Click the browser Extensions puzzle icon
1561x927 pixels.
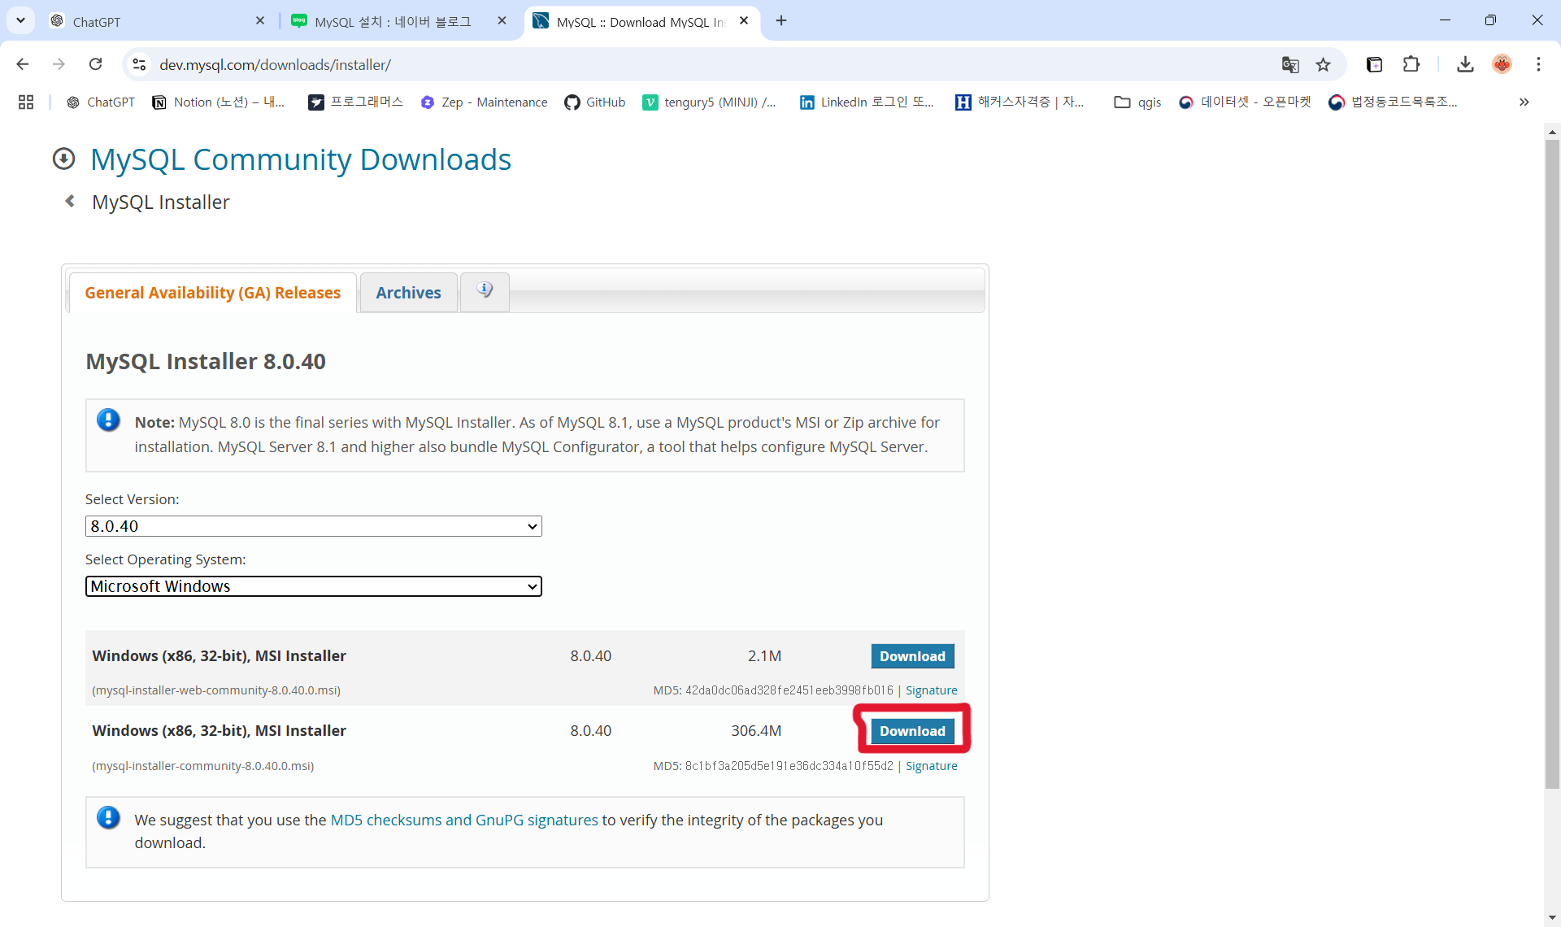pos(1412,64)
